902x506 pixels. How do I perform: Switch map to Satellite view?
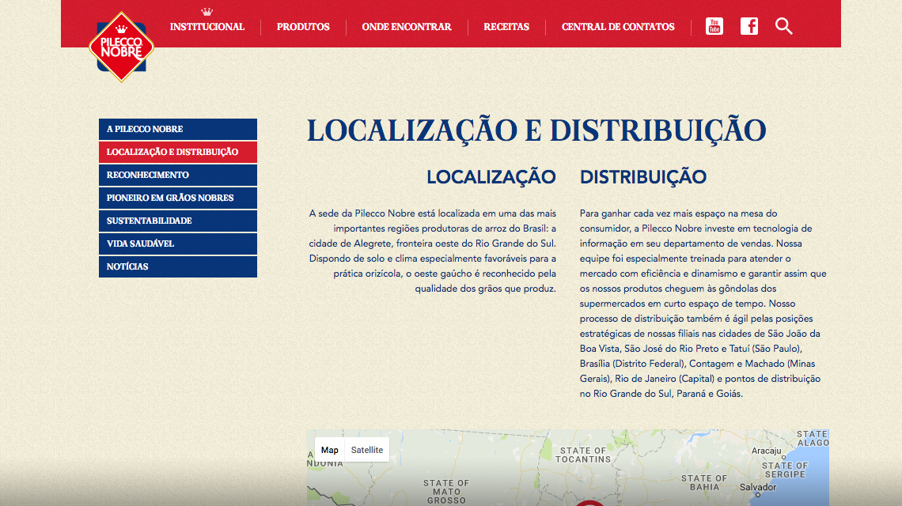[367, 450]
